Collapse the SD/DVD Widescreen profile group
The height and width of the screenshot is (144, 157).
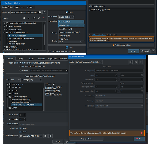coord(8,97)
